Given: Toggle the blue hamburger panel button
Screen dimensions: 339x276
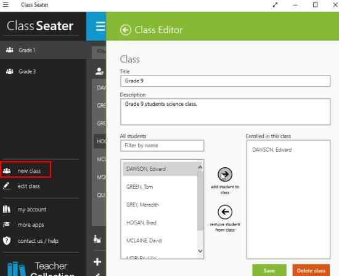Looking at the screenshot, I should coord(100,26).
